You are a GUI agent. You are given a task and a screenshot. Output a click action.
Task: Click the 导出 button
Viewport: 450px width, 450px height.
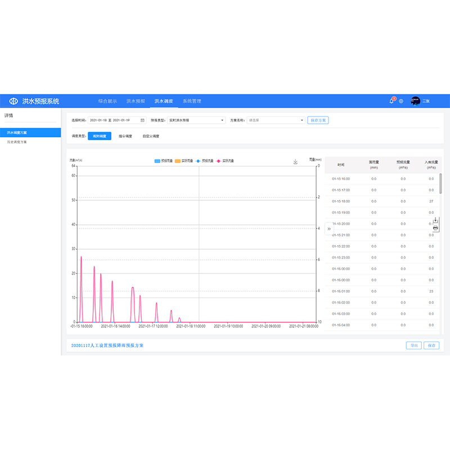click(x=413, y=345)
